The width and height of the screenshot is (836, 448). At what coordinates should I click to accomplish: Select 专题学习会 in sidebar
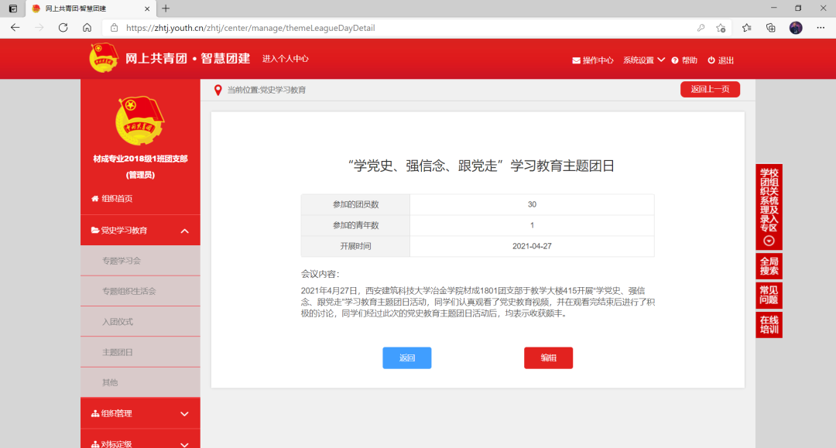tap(122, 261)
